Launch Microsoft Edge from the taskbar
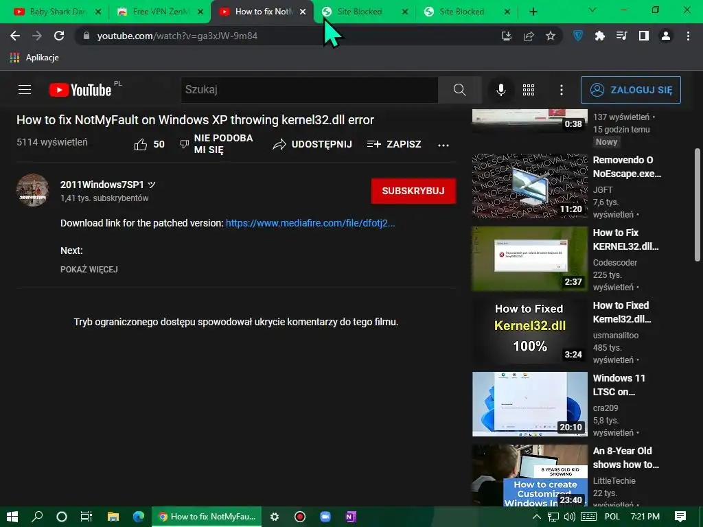The height and width of the screenshot is (527, 703). click(x=139, y=517)
